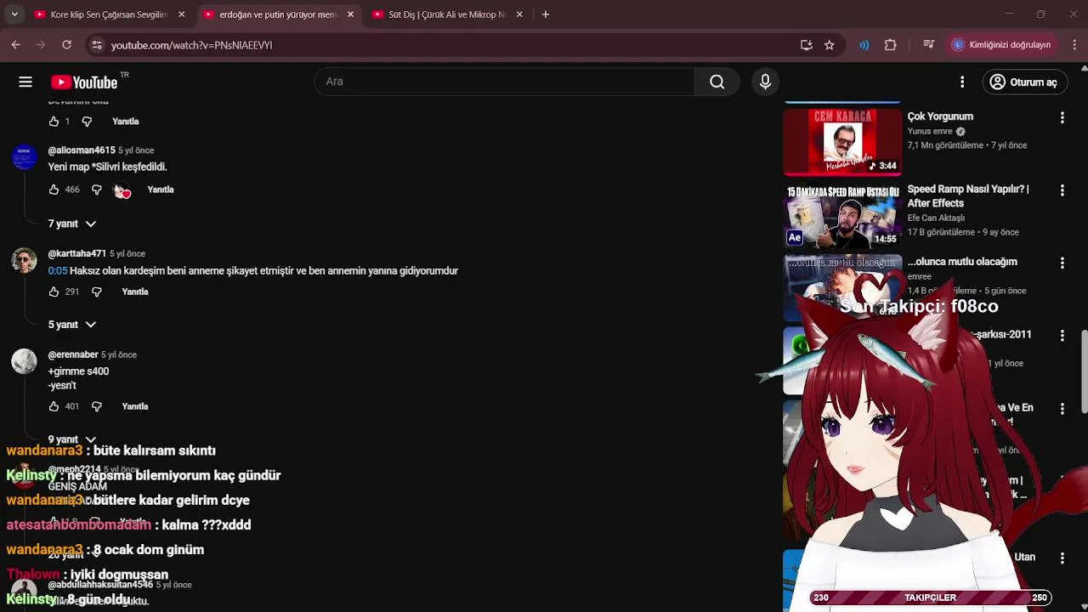This screenshot has height=612, width=1088.
Task: Open Speed Ramp Nasıl Yapılır title
Action: (x=968, y=196)
